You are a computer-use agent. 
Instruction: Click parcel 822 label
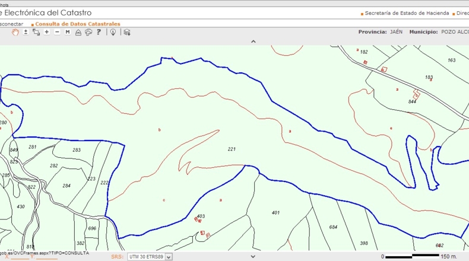click(31, 187)
